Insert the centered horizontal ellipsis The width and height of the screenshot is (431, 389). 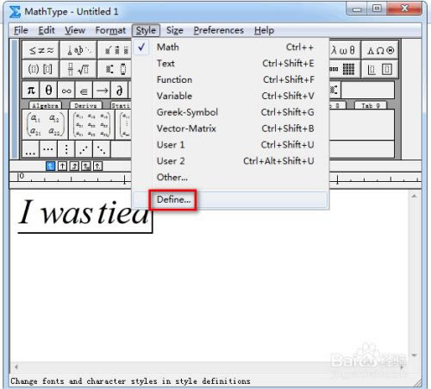[x=48, y=149]
